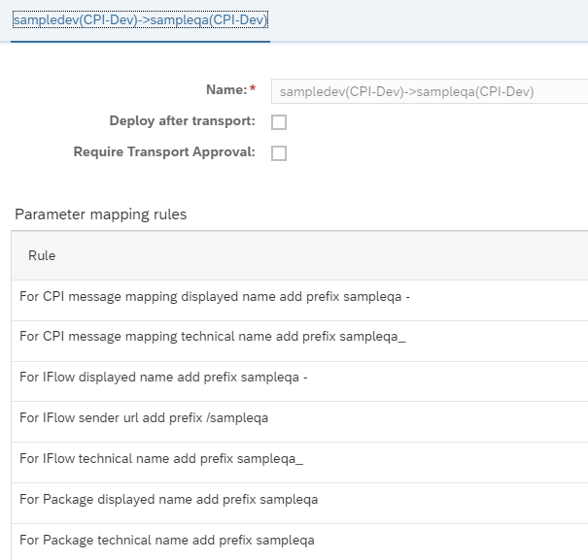Screen dimensions: 588x560
Task: Click the Parameter mapping rules heading
Action: click(x=100, y=214)
